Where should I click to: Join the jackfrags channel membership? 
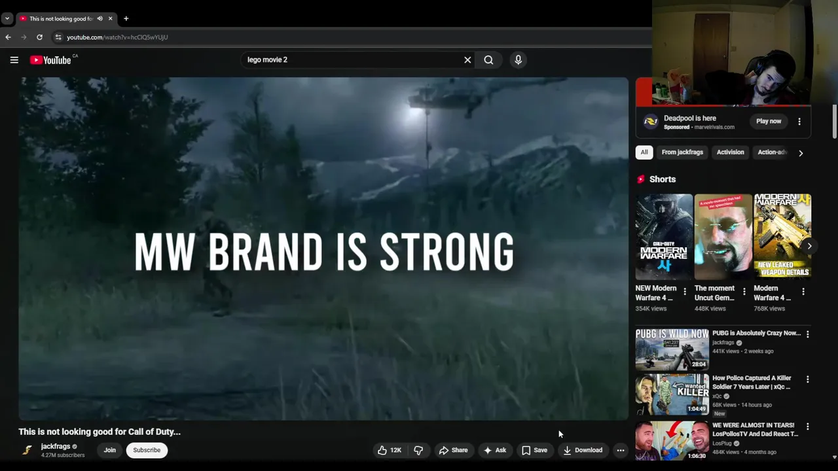click(x=109, y=450)
